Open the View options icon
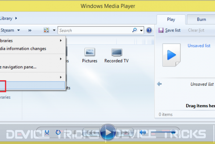Image resolution: width=215 pixels, height=144 pixels. [46, 30]
